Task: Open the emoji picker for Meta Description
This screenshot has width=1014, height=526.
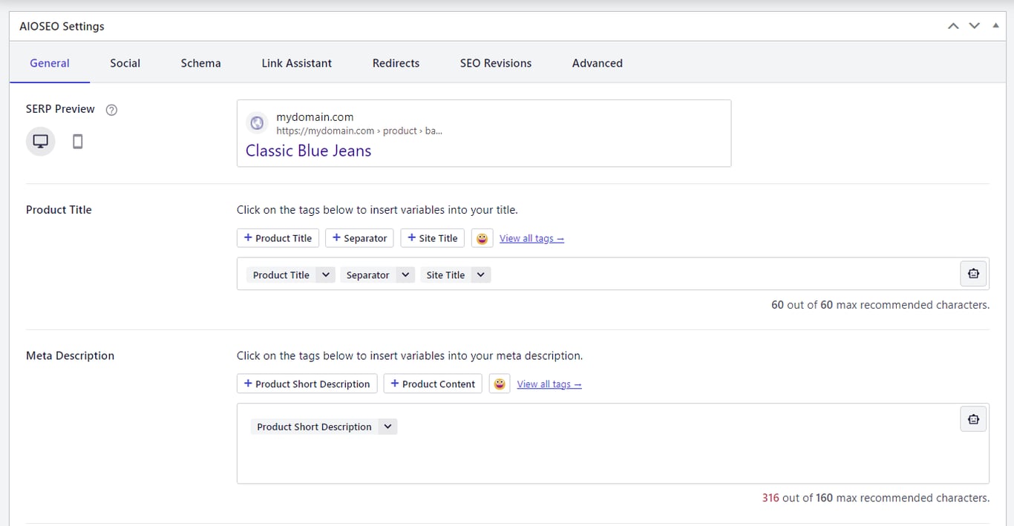Action: [x=500, y=384]
